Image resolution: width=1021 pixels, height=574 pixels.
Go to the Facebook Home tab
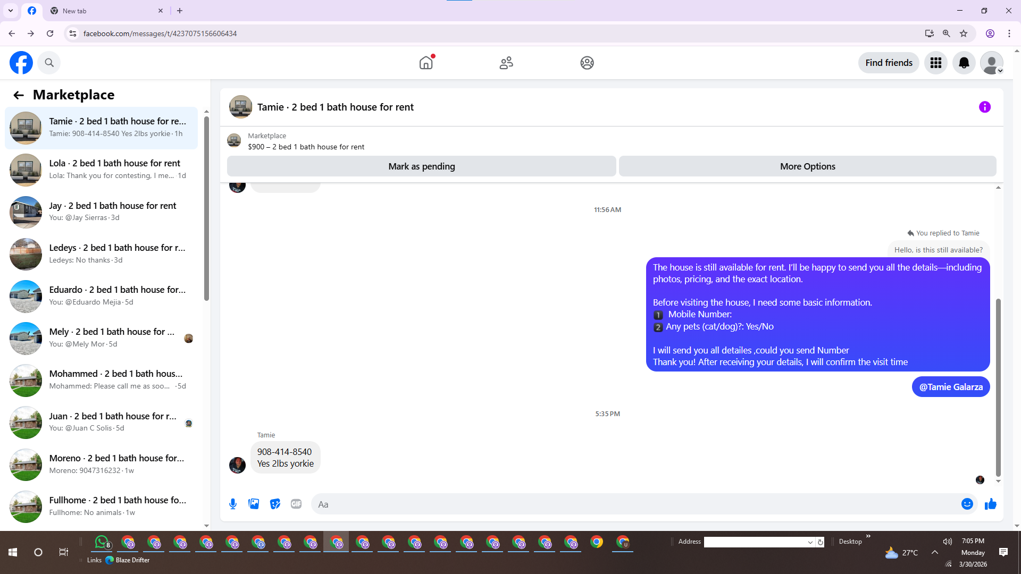426,63
